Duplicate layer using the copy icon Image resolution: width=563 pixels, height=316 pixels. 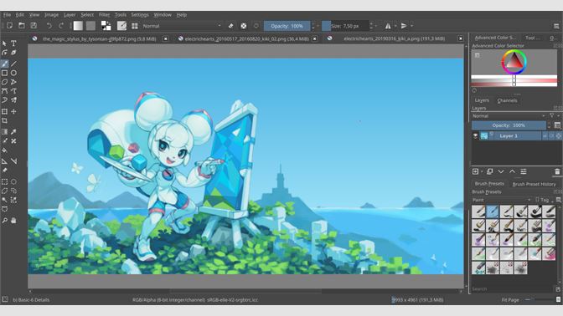click(490, 171)
